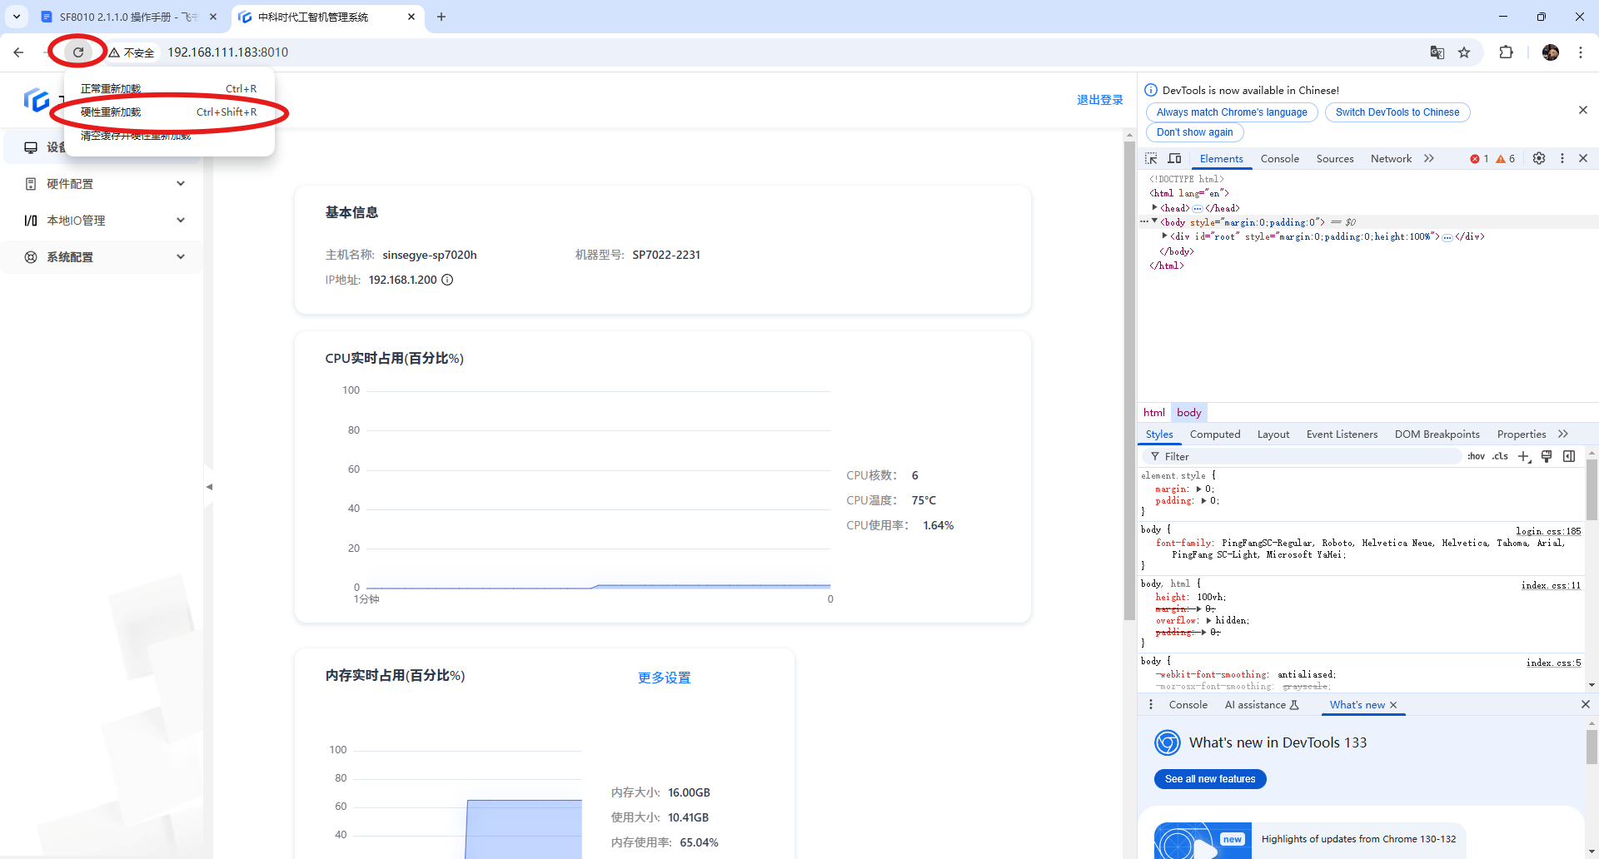Click the new style rule plus icon

point(1524,456)
